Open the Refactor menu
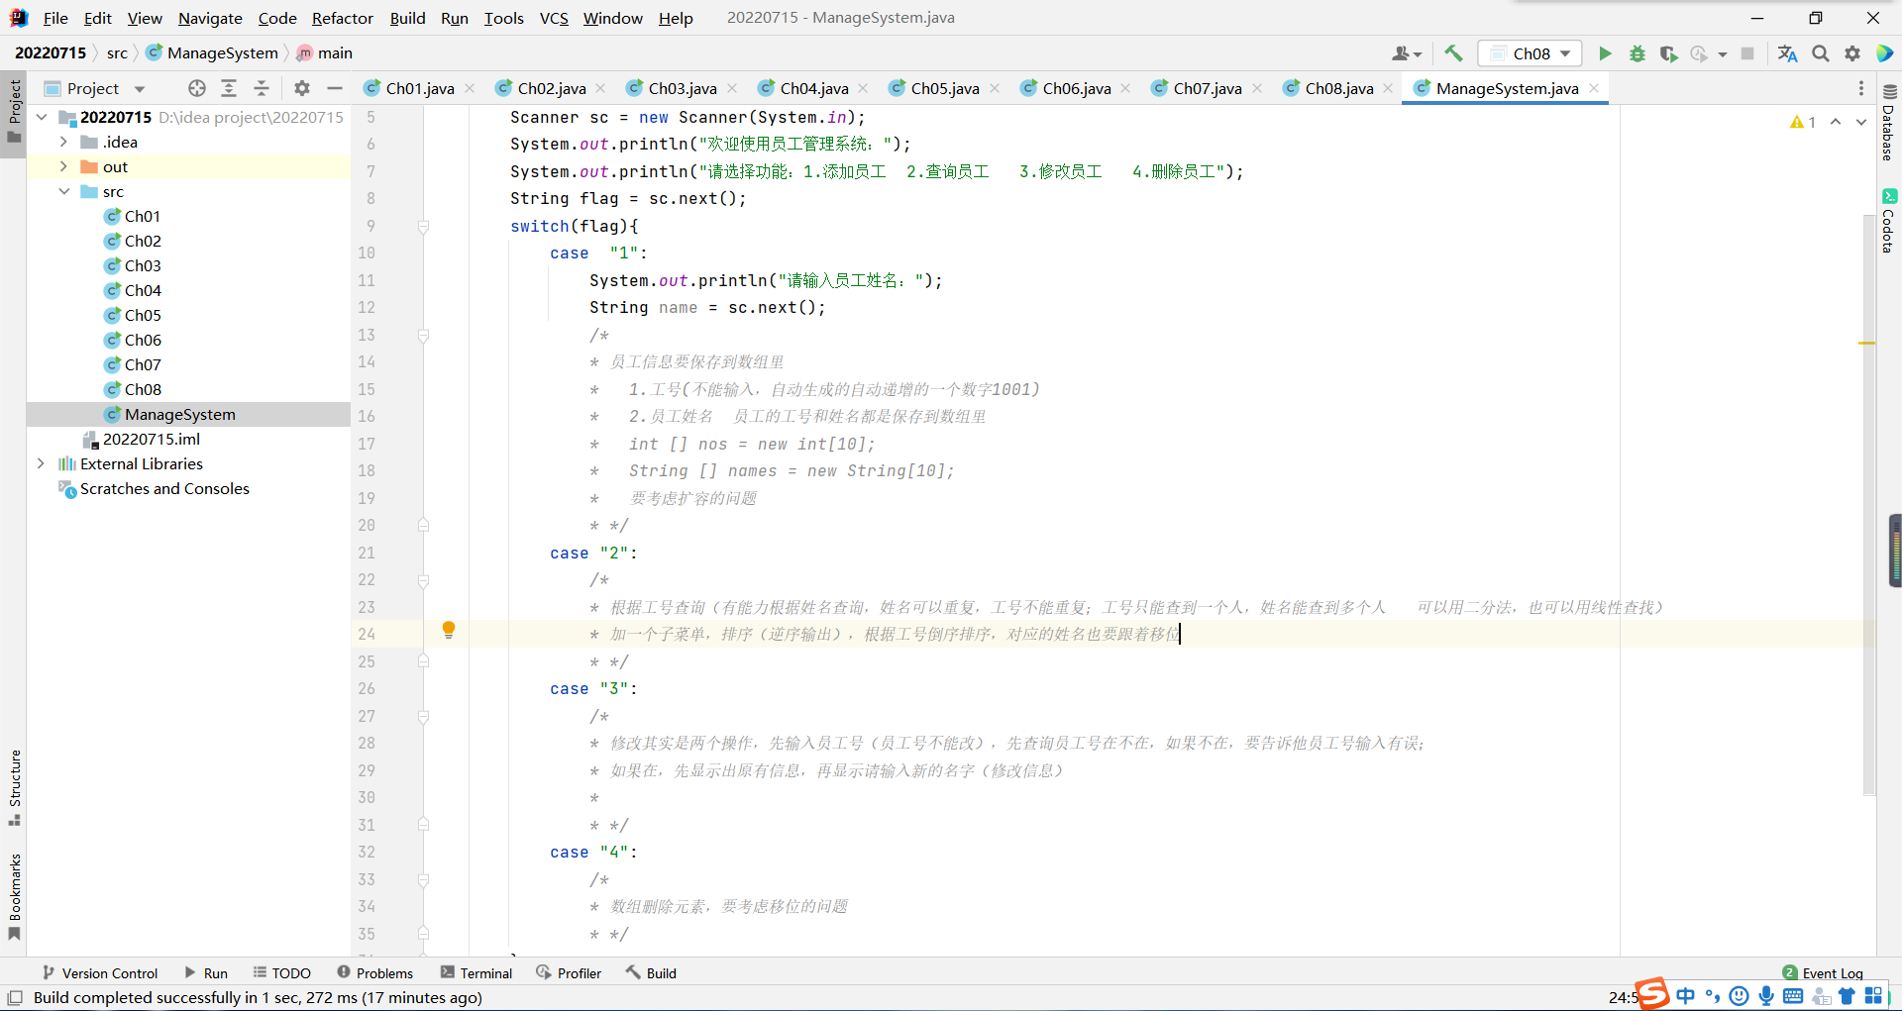Image resolution: width=1902 pixels, height=1011 pixels. [342, 18]
